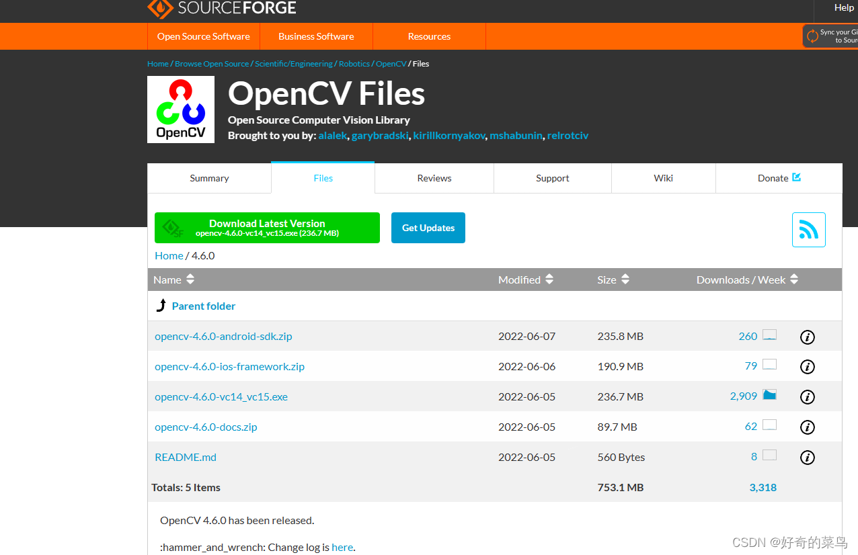Screen dimensions: 858x555
Task: Open the RSS feed icon
Action: click(x=808, y=229)
